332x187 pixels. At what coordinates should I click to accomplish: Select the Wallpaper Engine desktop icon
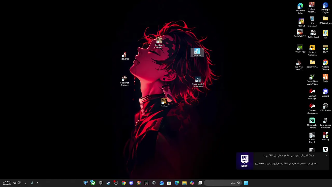click(x=325, y=8)
